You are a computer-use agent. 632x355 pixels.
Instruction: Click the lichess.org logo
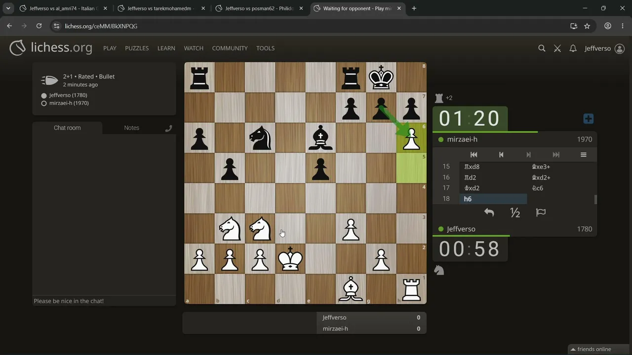[51, 48]
